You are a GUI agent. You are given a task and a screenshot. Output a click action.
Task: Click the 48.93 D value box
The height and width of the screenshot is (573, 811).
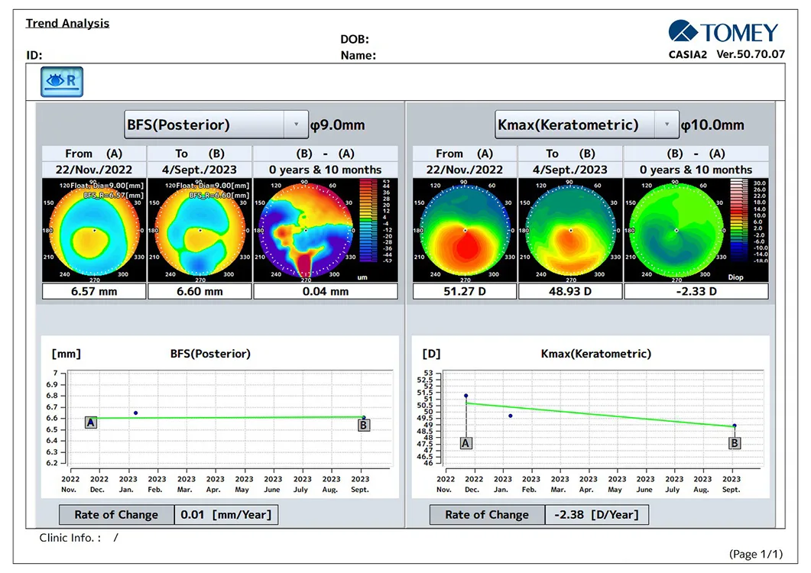(x=570, y=291)
